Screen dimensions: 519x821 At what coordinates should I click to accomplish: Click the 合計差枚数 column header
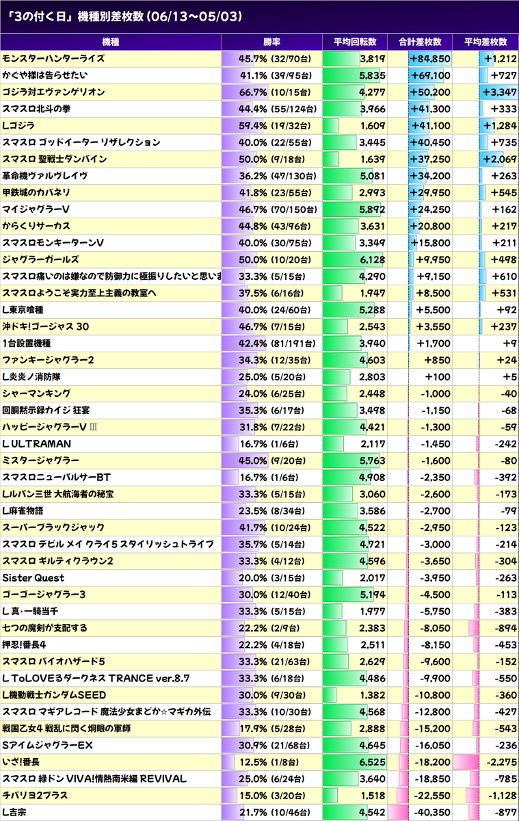(419, 42)
